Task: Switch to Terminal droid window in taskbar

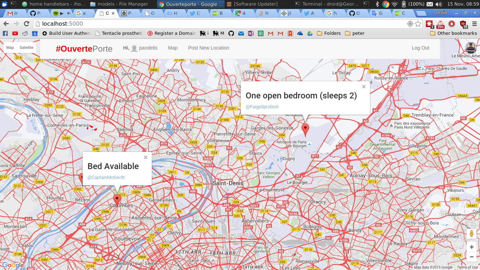Action: [x=327, y=4]
